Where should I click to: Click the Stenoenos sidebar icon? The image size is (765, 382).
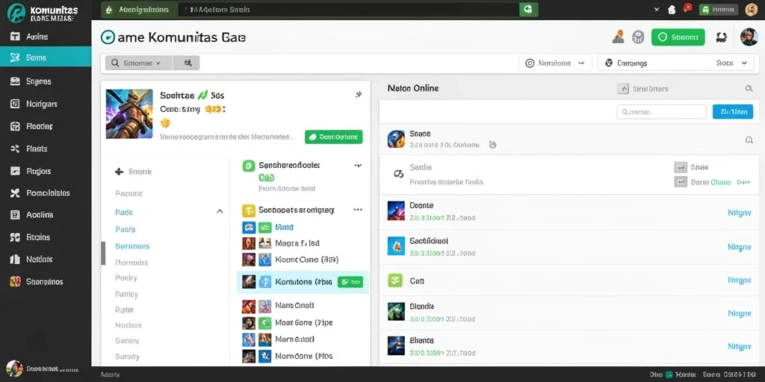pyautogui.click(x=15, y=281)
